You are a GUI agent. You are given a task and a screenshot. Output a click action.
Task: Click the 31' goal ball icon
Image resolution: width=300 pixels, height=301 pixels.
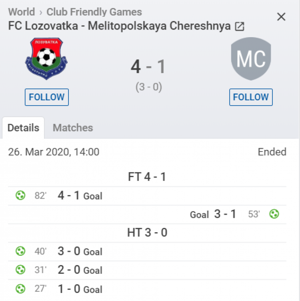(20, 270)
